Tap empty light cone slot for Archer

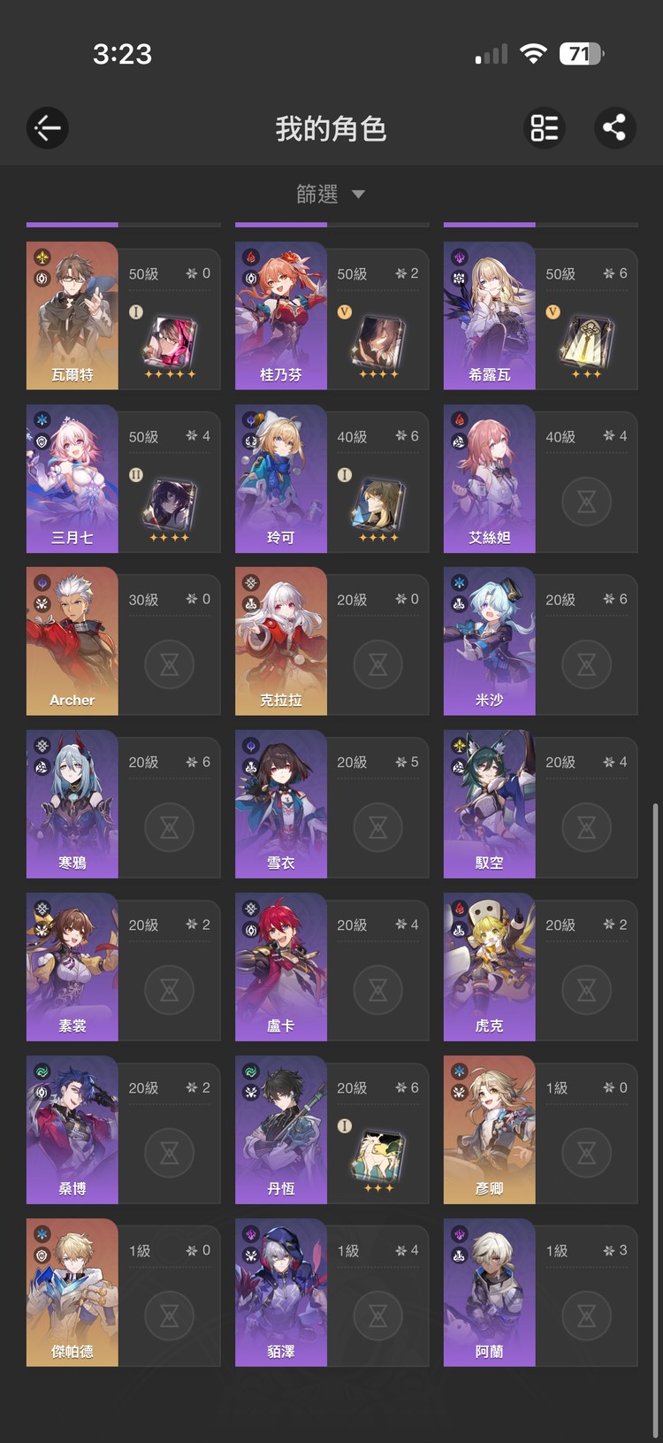point(170,664)
